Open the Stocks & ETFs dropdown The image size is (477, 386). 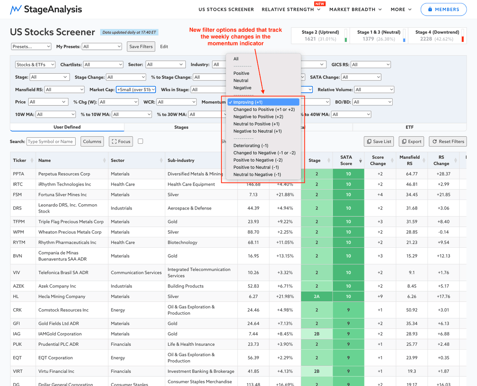[35, 65]
